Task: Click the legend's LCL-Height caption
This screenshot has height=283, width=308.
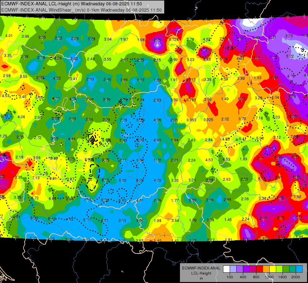Action: click(x=201, y=273)
